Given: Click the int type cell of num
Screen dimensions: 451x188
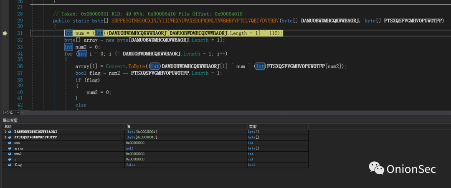Looking at the screenshot, I should 251,143.
